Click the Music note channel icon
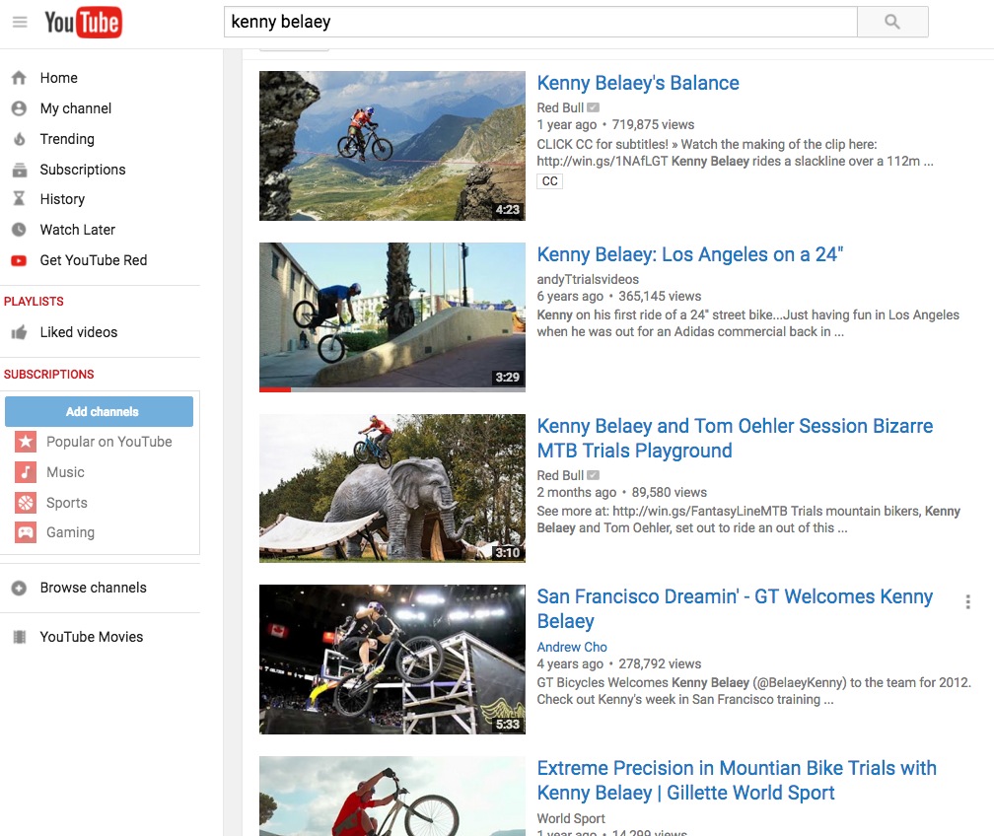This screenshot has height=836, width=994. coord(26,472)
